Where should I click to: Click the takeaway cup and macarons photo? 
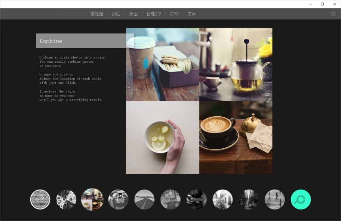(162, 64)
